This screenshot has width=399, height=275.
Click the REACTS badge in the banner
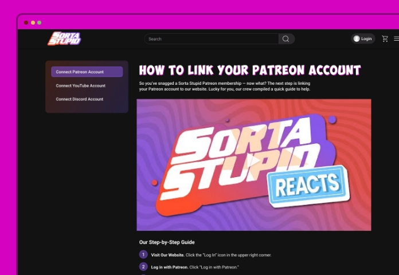[307, 186]
